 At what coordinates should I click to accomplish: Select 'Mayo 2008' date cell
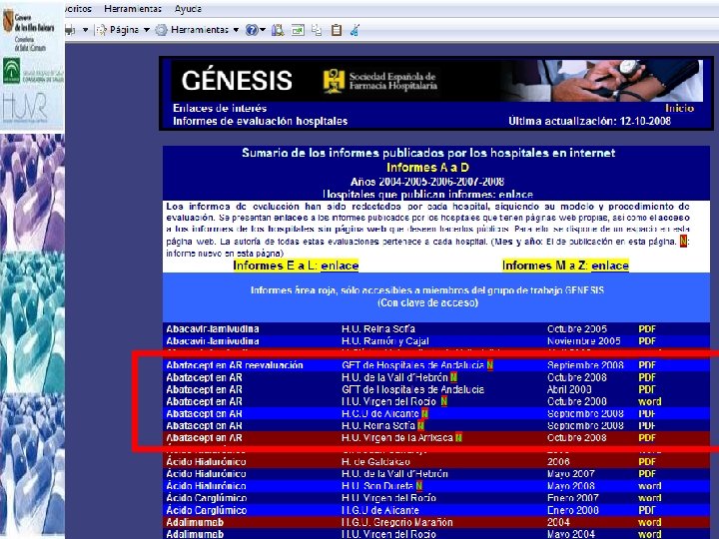[x=571, y=486]
